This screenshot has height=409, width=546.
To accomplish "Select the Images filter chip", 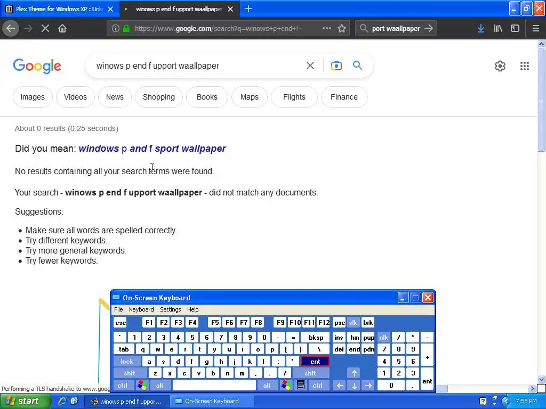I will pos(33,97).
